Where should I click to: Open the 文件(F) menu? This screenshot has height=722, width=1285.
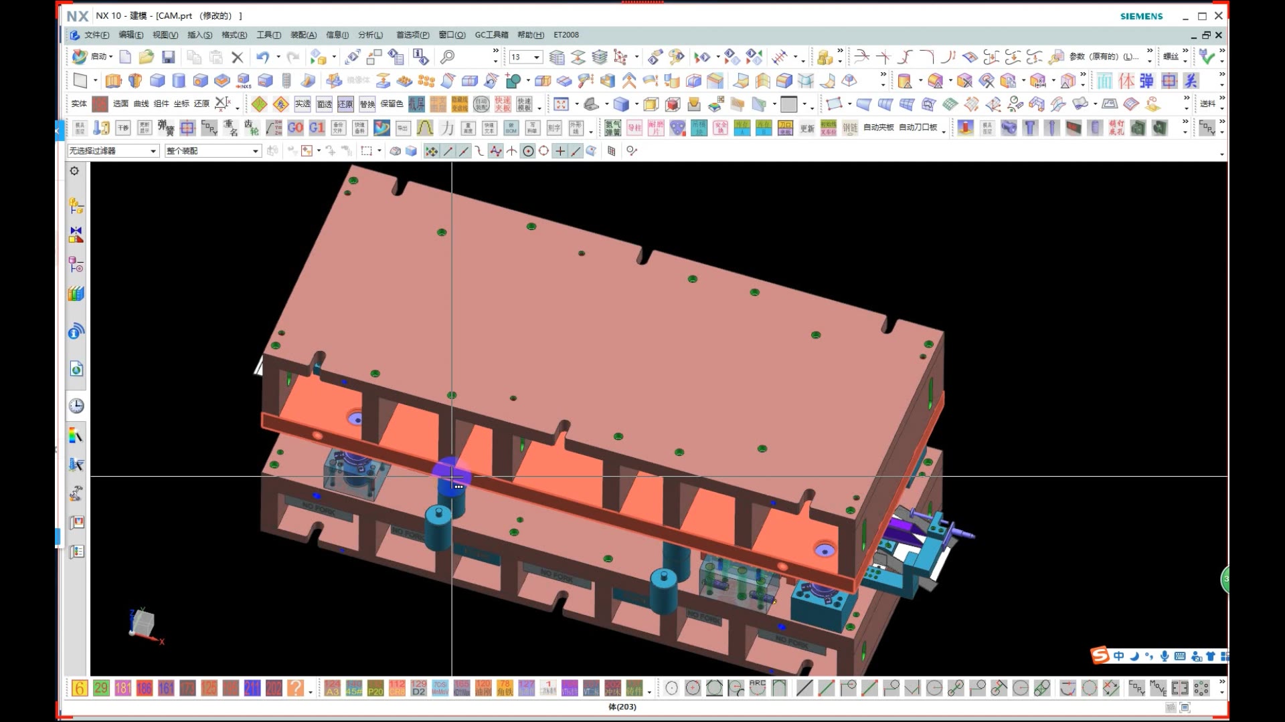tap(96, 35)
